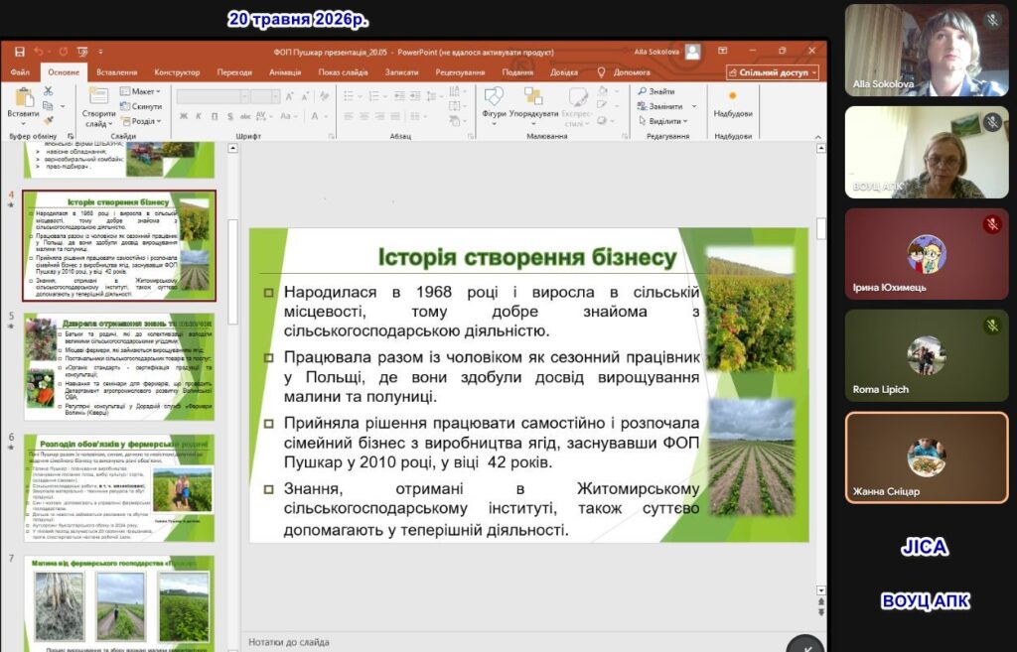Select the Жанна Сніцар participant tile
The width and height of the screenshot is (1017, 652).
pos(927,457)
